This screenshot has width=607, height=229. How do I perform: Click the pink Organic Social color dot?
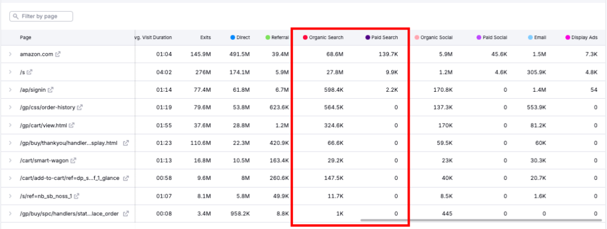tap(417, 37)
